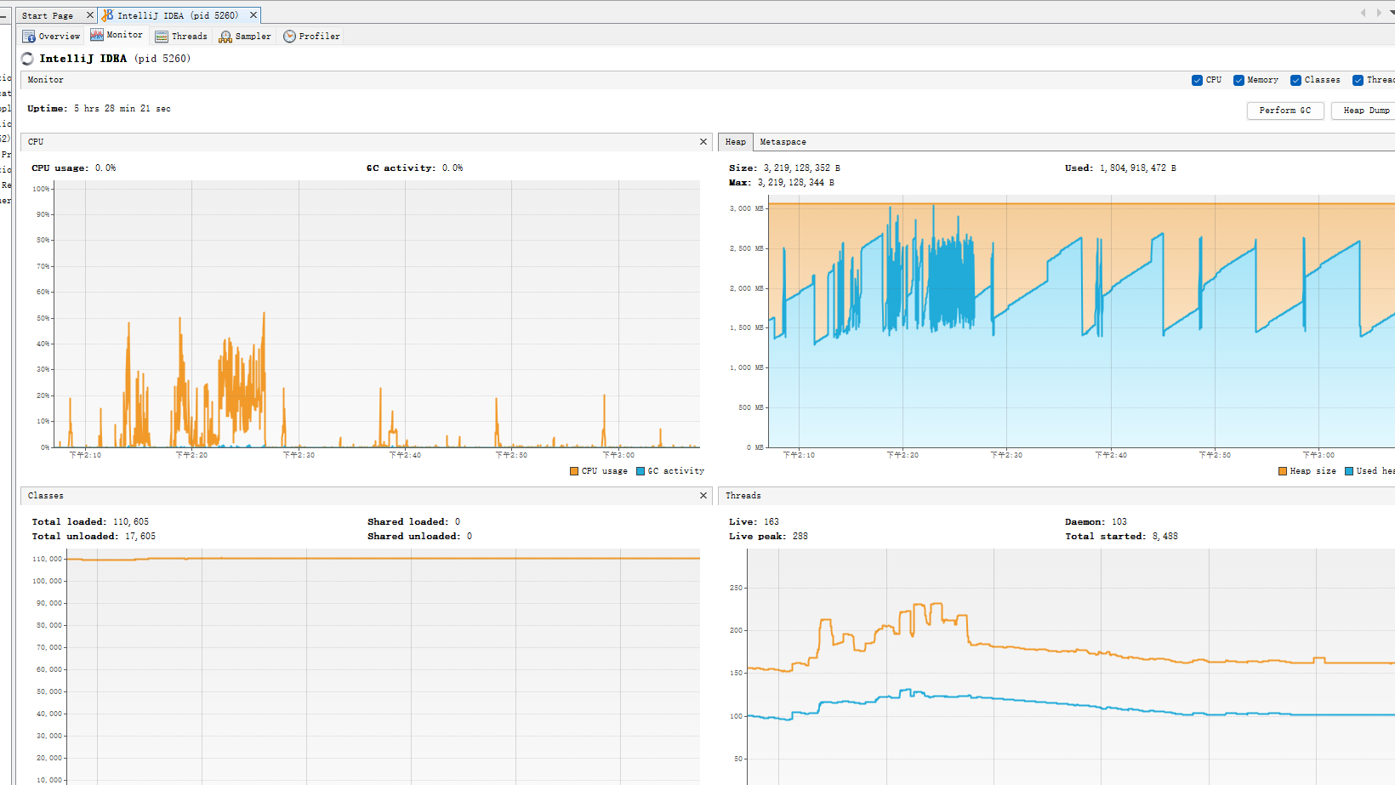Click the CPU usage orange legend swatch
The height and width of the screenshot is (785, 1395).
click(574, 471)
